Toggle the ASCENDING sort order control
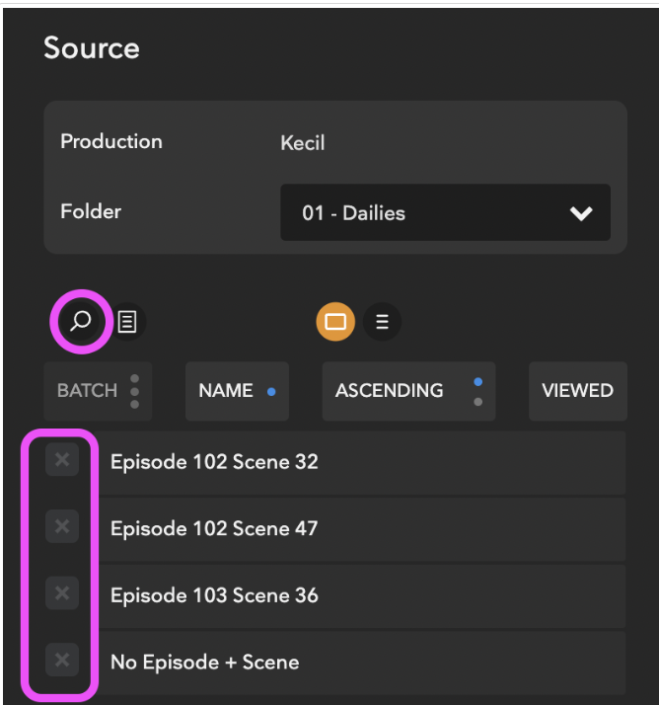 pyautogui.click(x=408, y=391)
